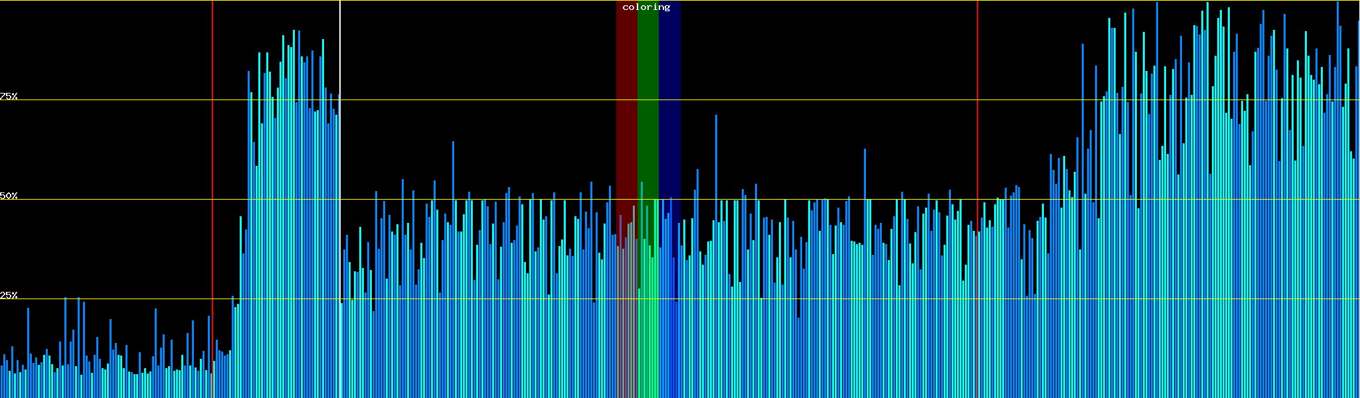Click the left red vertical marker line
Viewport: 1360px width, 398px height.
point(212,133)
